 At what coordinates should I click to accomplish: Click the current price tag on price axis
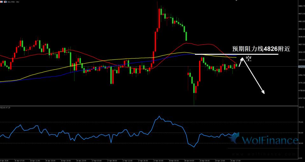point(301,67)
